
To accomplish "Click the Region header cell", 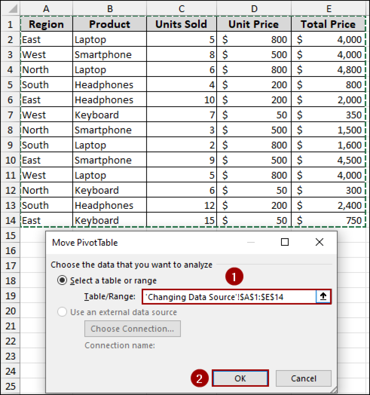I will pyautogui.click(x=46, y=24).
